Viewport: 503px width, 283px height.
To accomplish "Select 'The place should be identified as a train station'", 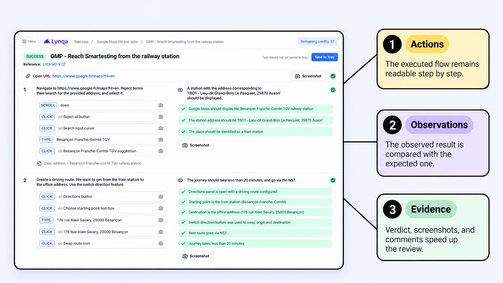I will click(x=256, y=132).
